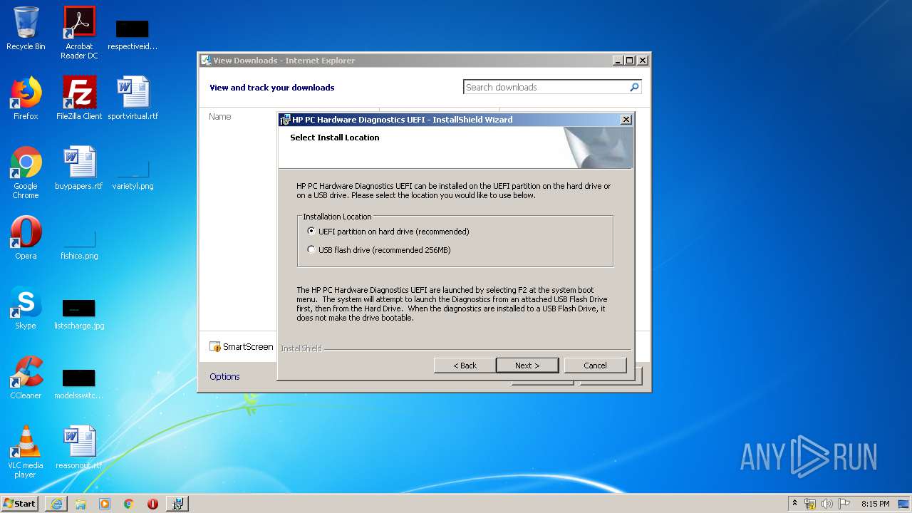
Task: Show hidden tray icons arrow
Action: coord(794,503)
